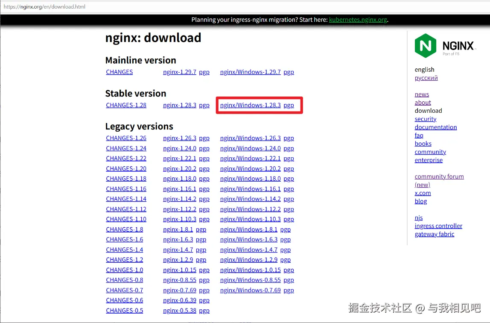Open the enterprise sidebar link
Viewport: 490px width, 323px height.
click(429, 160)
